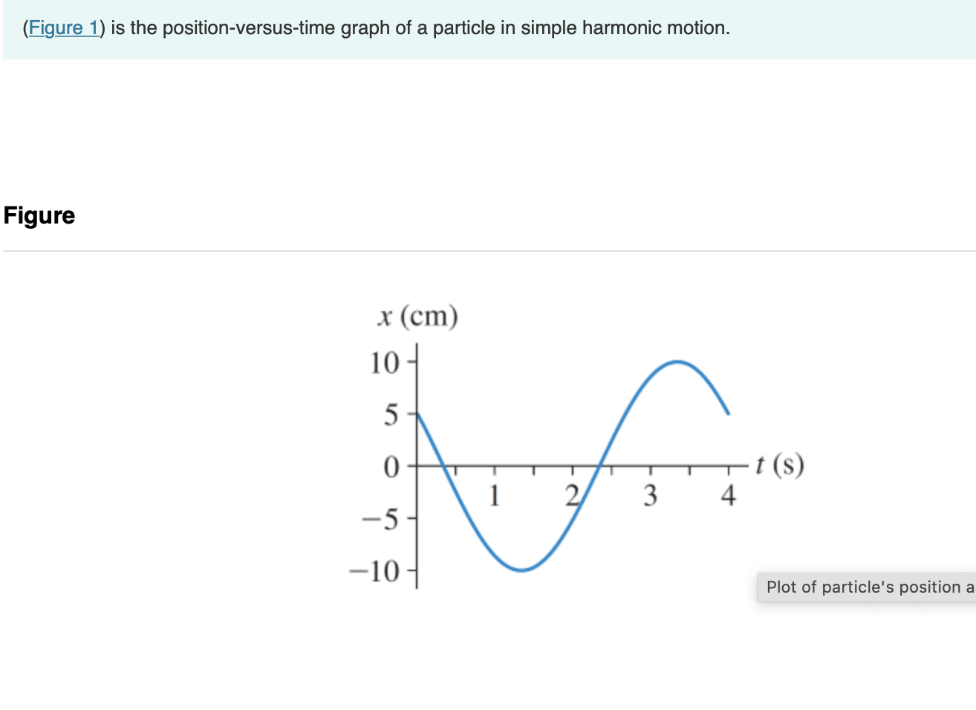Select the curve's peak near t = 3.5 s
Image resolution: width=976 pixels, height=710 pixels.
click(677, 362)
